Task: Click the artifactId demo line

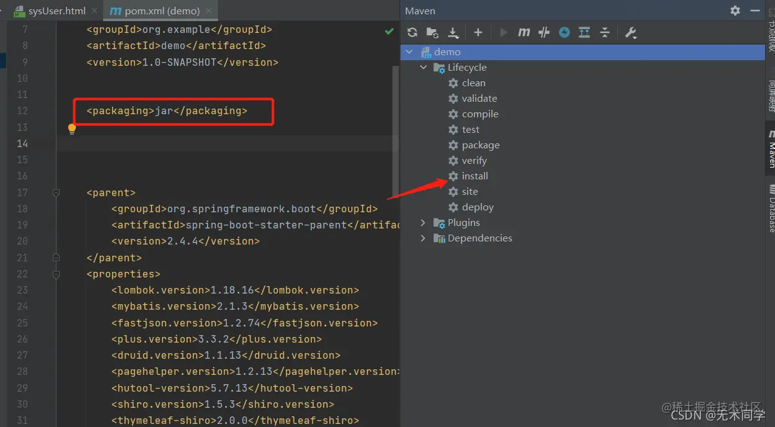Action: coord(176,46)
